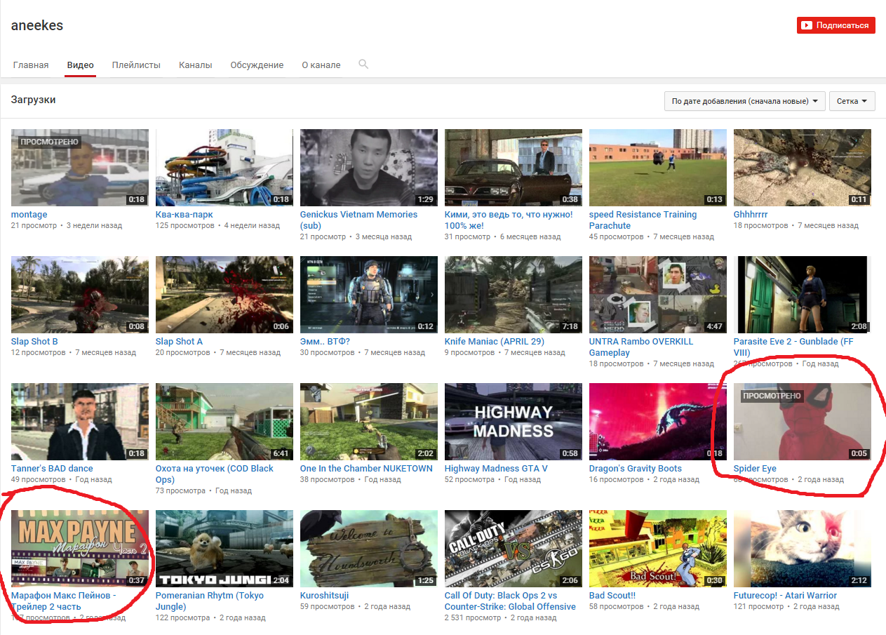The height and width of the screenshot is (635, 886).
Task: Click Genickus Vietnam Memories (sub) title
Action: pyautogui.click(x=358, y=220)
